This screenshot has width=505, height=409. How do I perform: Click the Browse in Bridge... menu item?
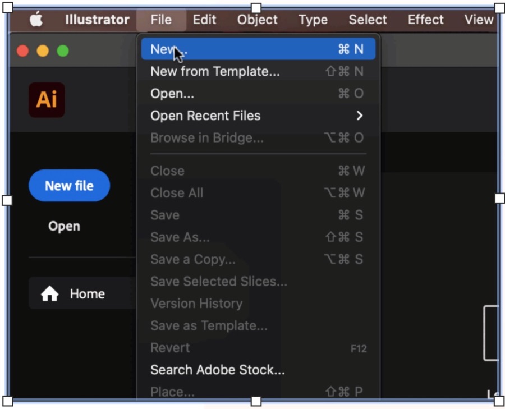[258, 138]
